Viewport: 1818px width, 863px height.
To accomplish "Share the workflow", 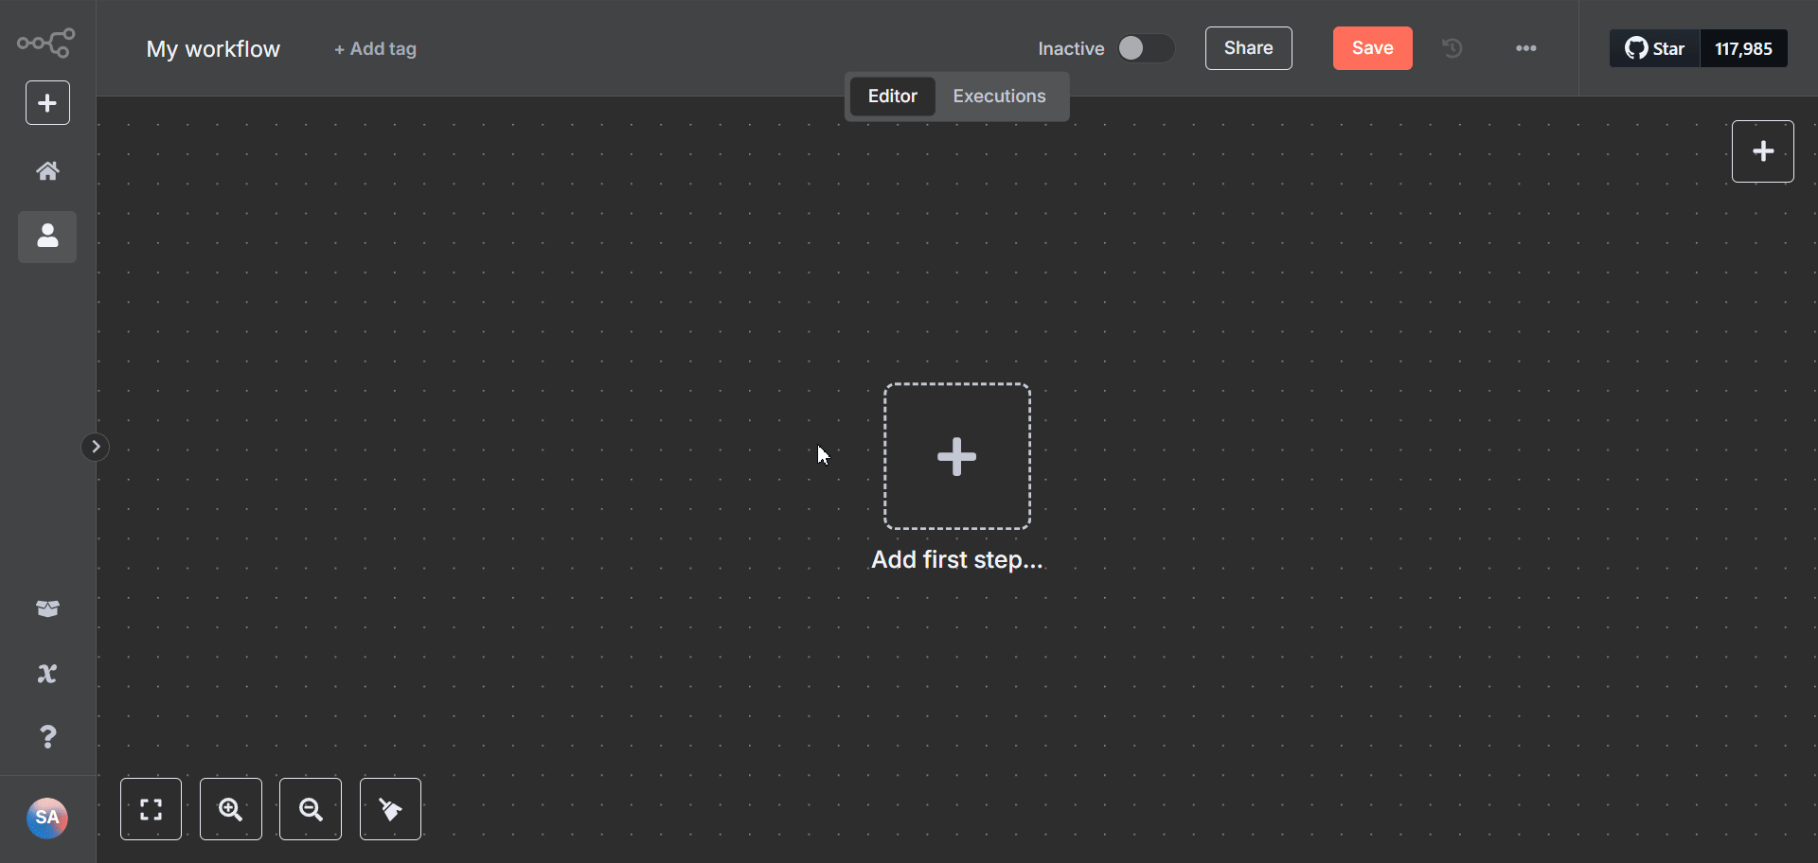I will (x=1248, y=48).
